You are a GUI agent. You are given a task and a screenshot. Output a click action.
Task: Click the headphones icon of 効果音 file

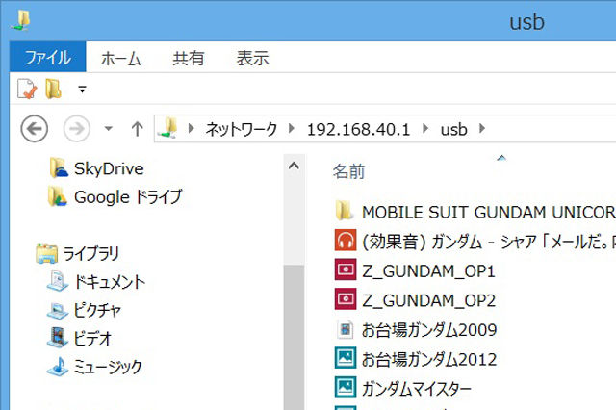(x=346, y=240)
